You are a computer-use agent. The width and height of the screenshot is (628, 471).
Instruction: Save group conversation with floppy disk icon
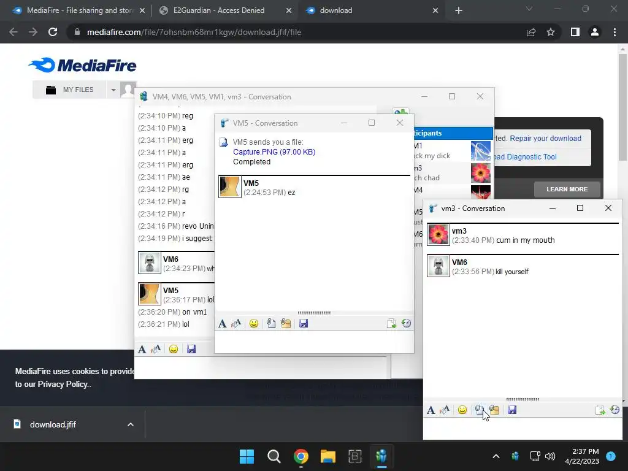pyautogui.click(x=191, y=349)
